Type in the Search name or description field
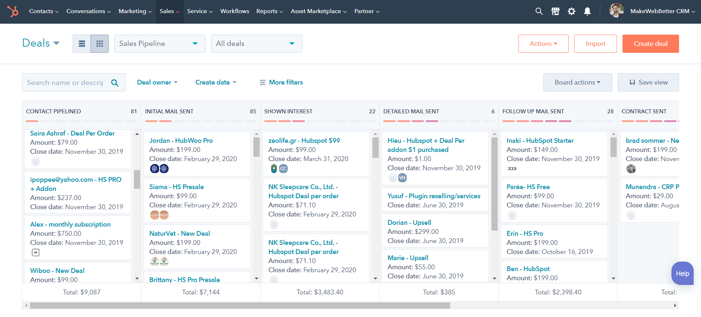 click(x=66, y=83)
